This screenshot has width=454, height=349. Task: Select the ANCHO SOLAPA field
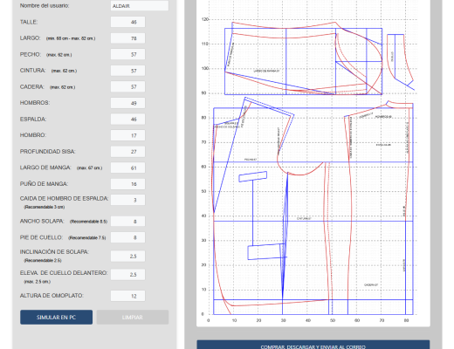pos(127,222)
